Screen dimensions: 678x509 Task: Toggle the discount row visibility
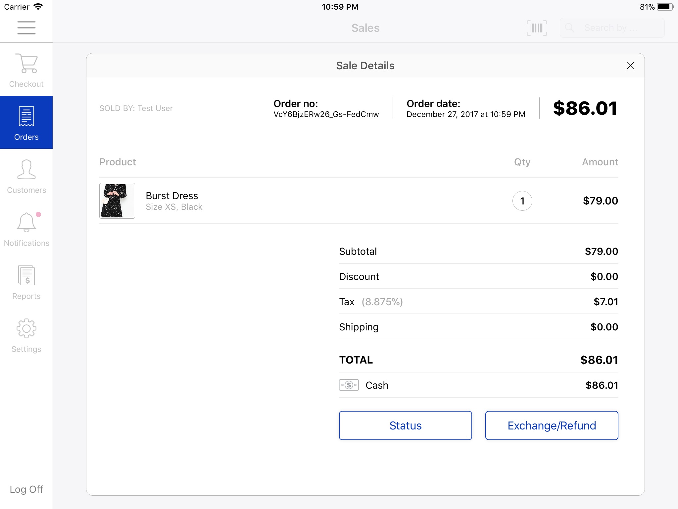click(478, 276)
